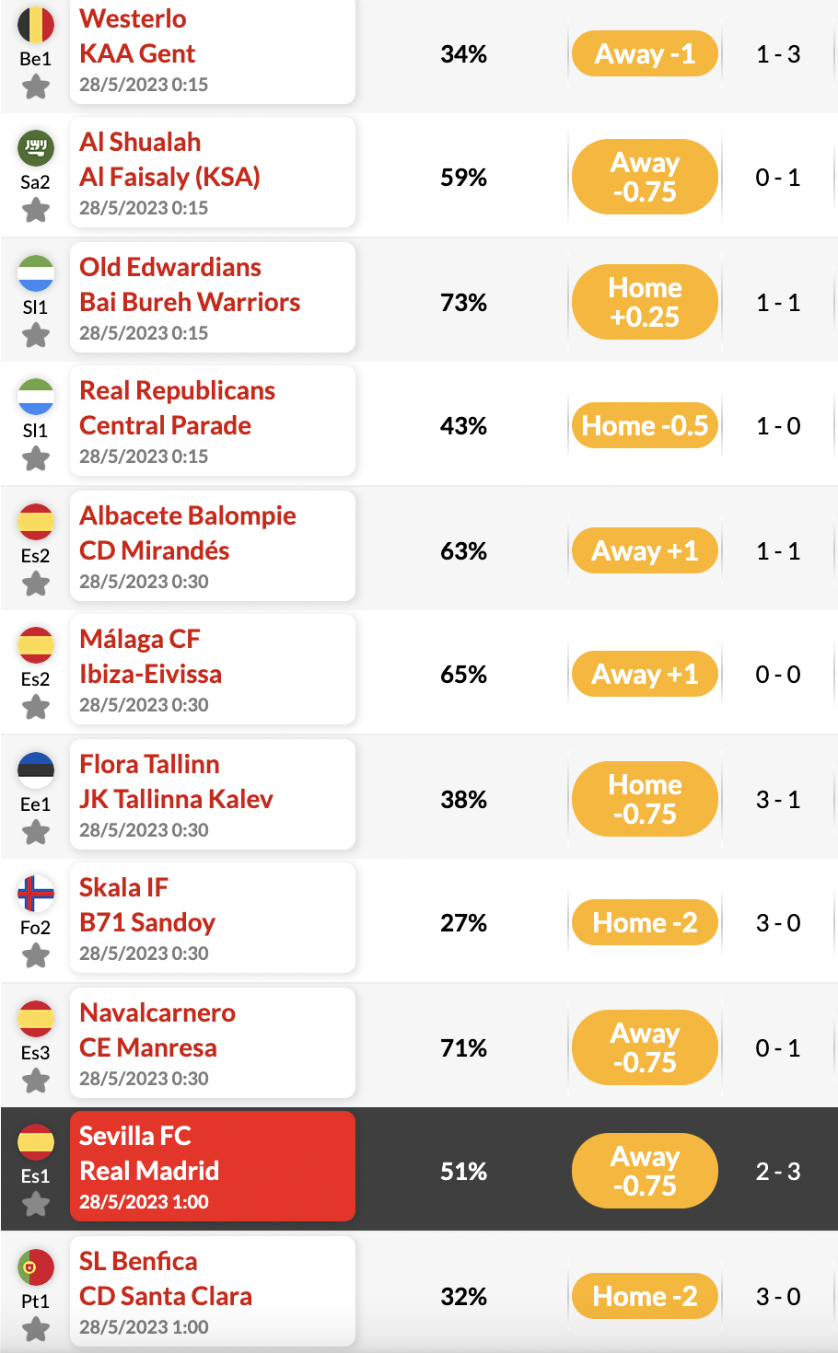Click the Faroe Islands flag icon for Fo2
The width and height of the screenshot is (838, 1353).
36,893
